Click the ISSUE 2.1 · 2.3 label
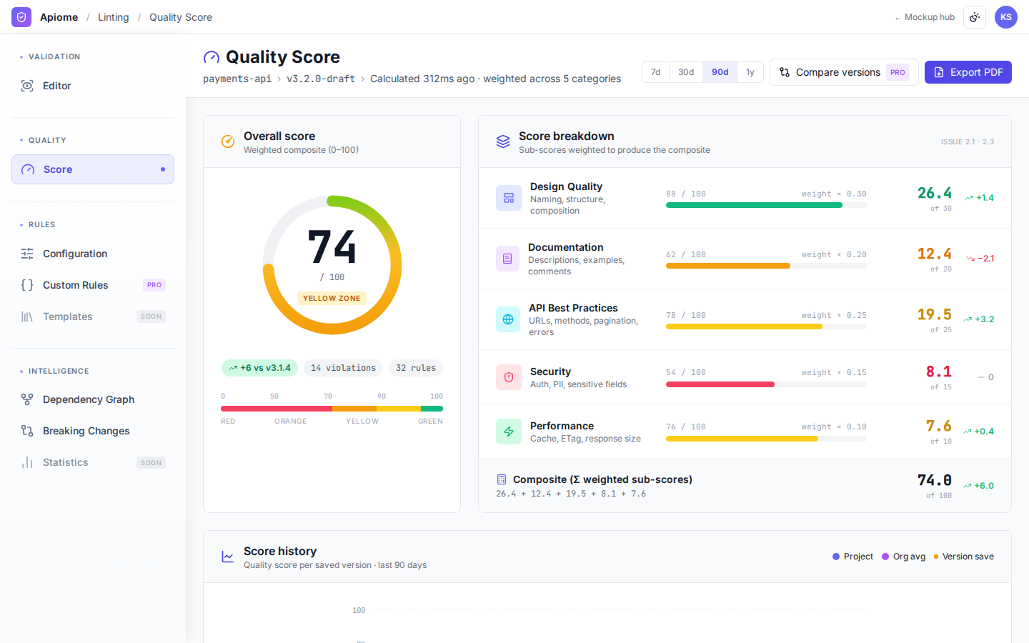This screenshot has width=1029, height=643. click(968, 142)
